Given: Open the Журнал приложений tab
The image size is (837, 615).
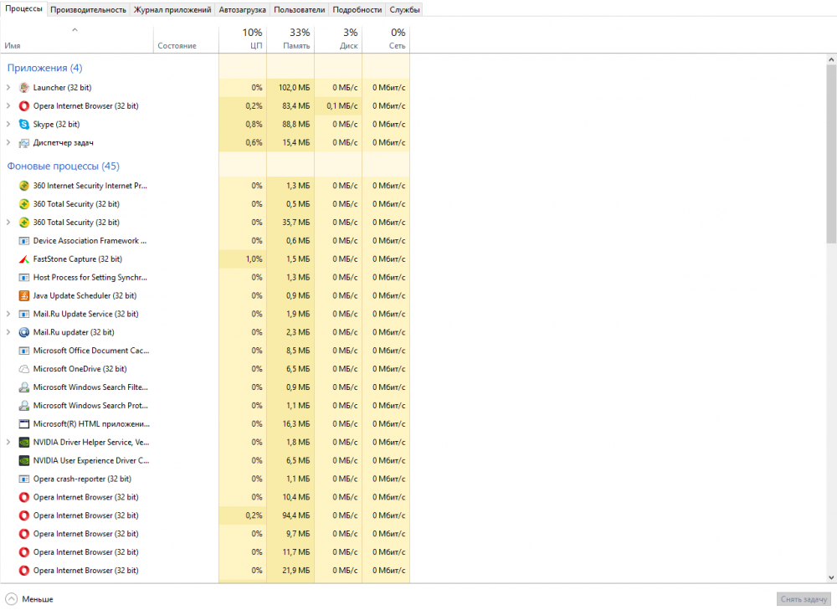Looking at the screenshot, I should pos(172,9).
